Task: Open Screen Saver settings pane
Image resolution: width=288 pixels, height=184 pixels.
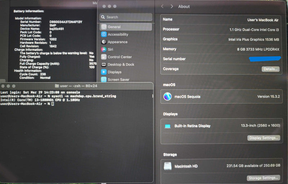Action: pyautogui.click(x=118, y=80)
